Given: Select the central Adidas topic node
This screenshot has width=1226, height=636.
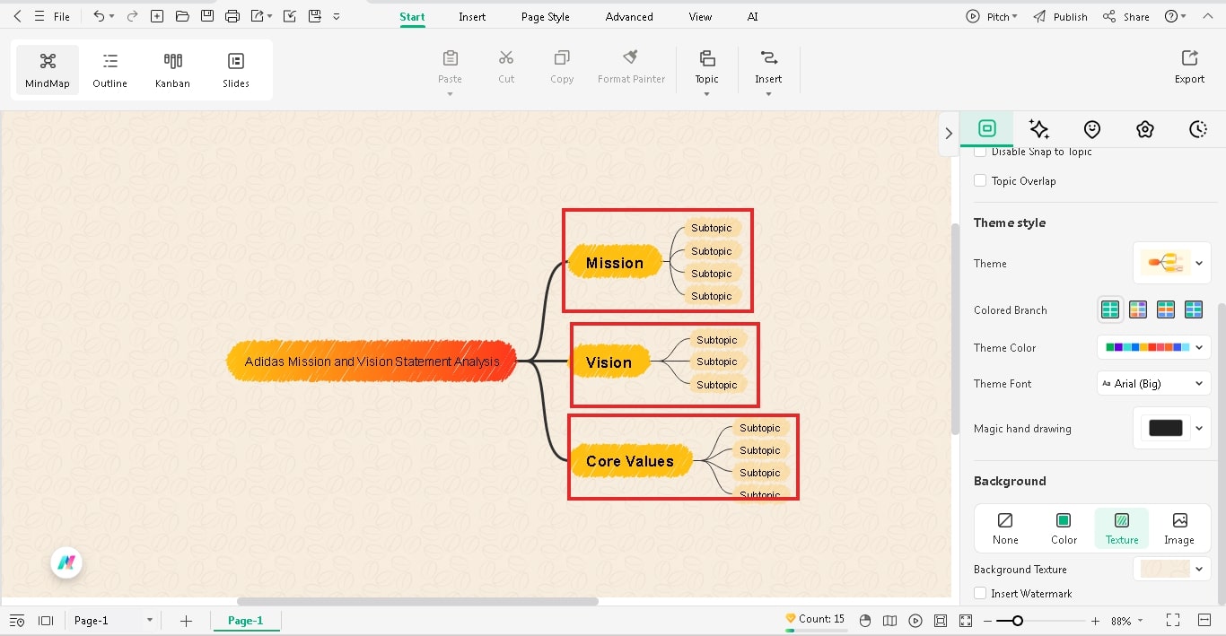Looking at the screenshot, I should click(372, 362).
